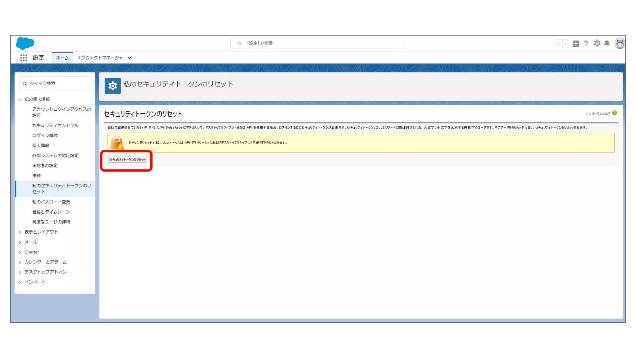Click the Salesforce cloud logo
The width and height of the screenshot is (636, 358).
[25, 43]
